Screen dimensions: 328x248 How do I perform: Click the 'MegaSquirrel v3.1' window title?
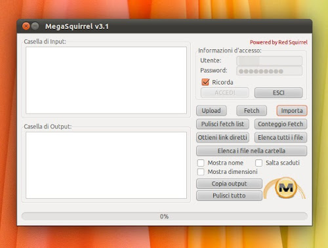click(x=77, y=26)
